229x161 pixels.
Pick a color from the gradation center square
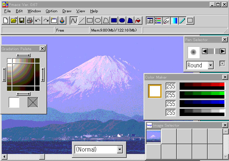point(23,74)
